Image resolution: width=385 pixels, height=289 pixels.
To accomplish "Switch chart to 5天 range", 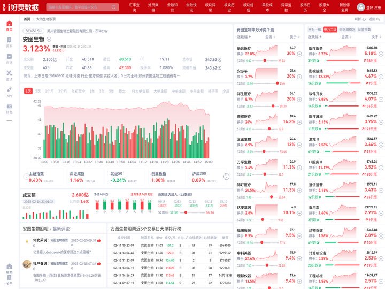I will [38, 91].
